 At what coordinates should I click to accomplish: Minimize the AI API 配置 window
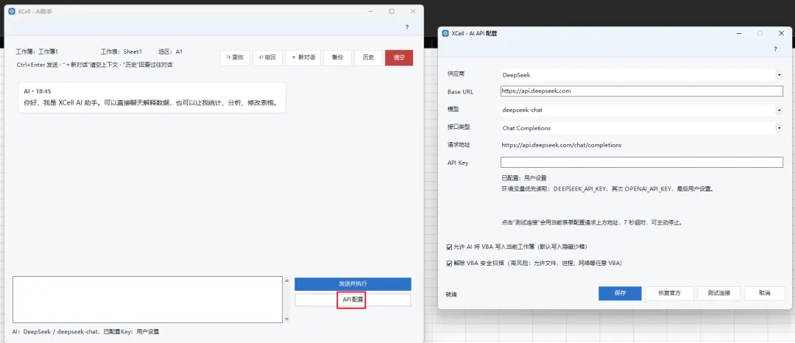738,33
